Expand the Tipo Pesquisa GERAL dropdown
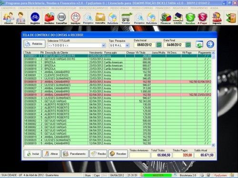Screen dimensions: 238x178 [127, 46]
